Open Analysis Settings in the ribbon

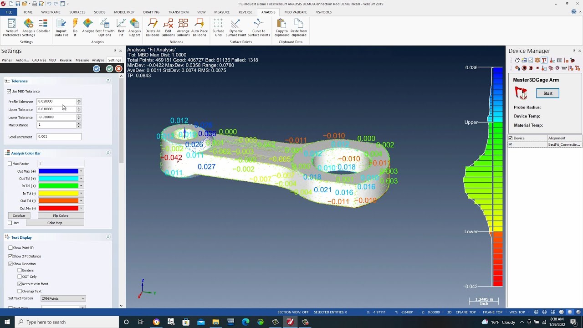pyautogui.click(x=28, y=27)
